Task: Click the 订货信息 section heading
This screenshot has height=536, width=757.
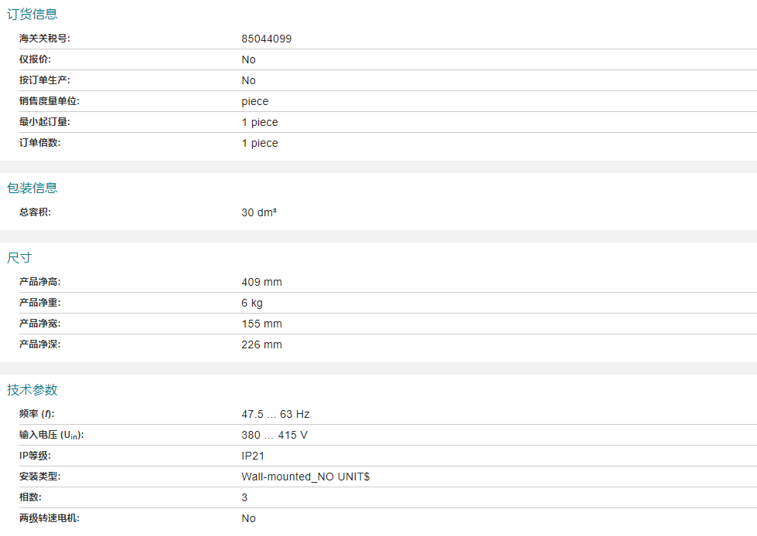Action: click(x=32, y=14)
